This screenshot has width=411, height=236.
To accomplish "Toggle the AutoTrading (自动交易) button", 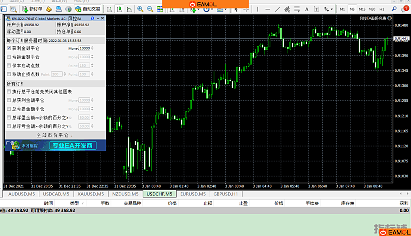I will pyautogui.click(x=88, y=9).
